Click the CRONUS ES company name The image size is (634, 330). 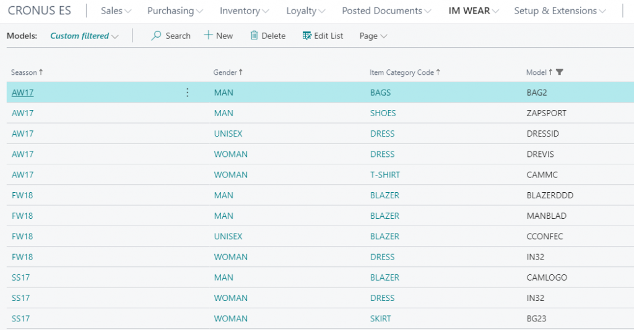(39, 11)
